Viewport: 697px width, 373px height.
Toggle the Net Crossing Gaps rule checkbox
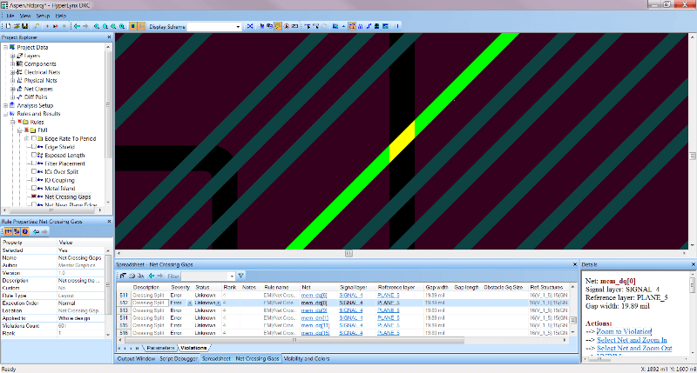point(34,197)
